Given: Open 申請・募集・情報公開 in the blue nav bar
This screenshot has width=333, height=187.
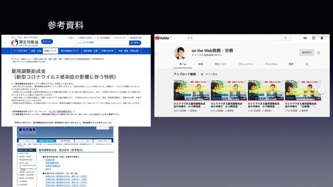Looking at the screenshot, I should [x=129, y=51].
